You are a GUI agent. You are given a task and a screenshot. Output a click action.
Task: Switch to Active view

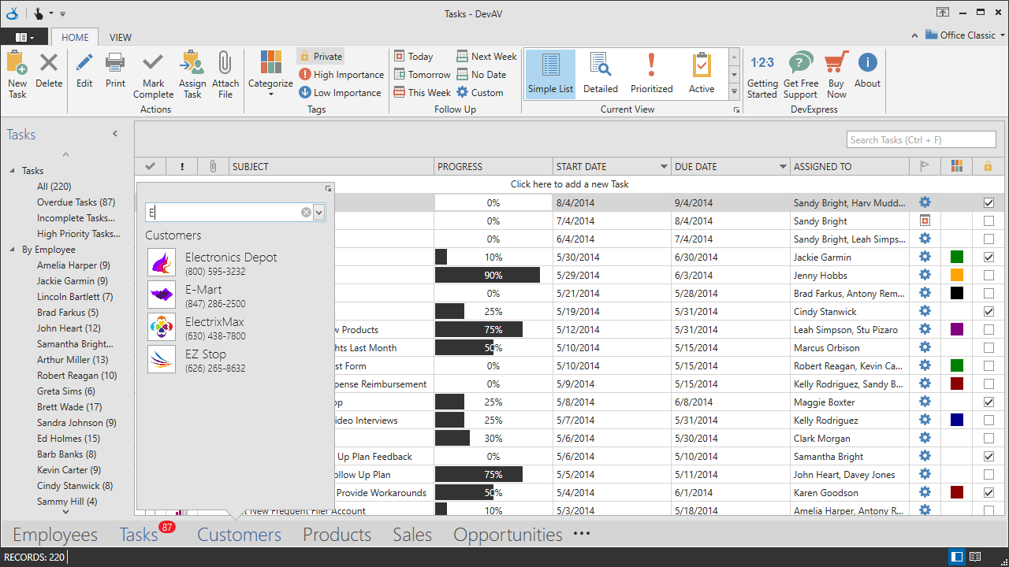coord(702,72)
